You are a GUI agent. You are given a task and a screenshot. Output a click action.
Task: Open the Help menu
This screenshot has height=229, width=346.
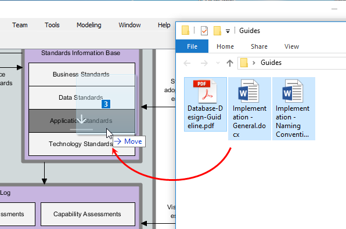(x=164, y=25)
